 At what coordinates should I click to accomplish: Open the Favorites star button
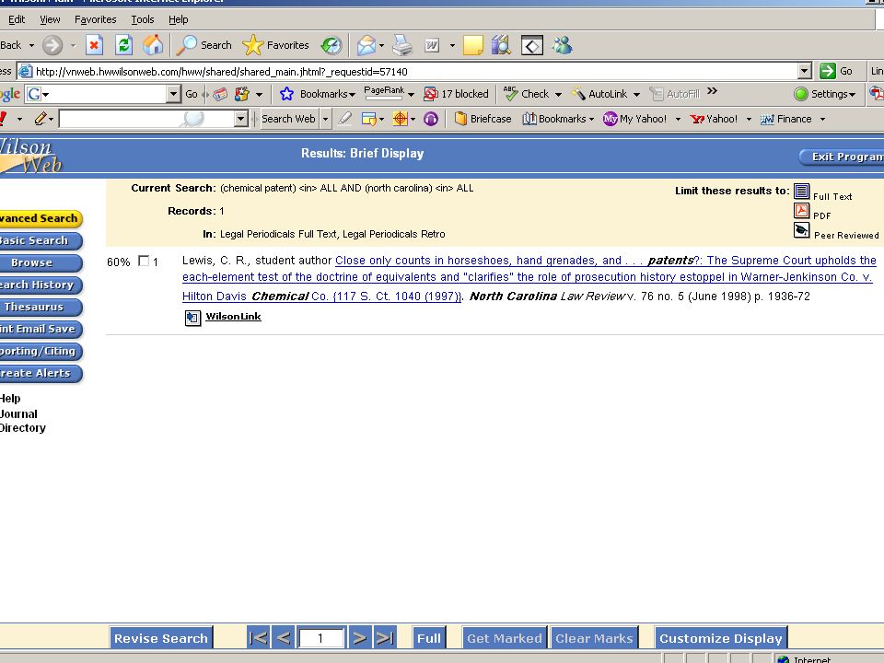275,45
